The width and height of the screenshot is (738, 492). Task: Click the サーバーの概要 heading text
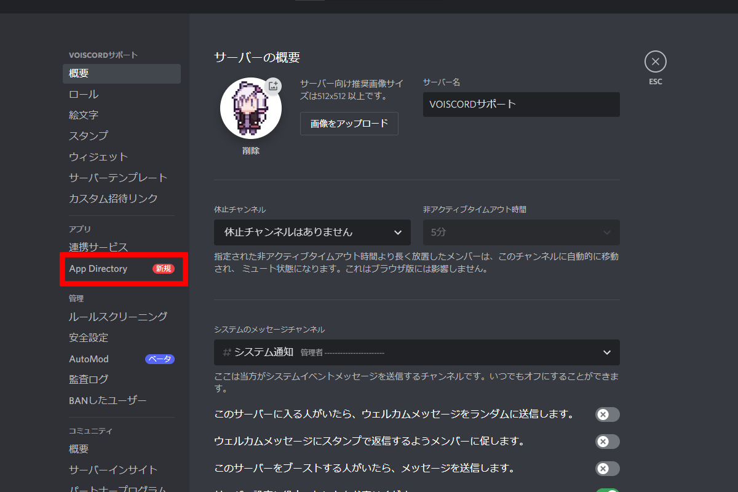coord(257,58)
